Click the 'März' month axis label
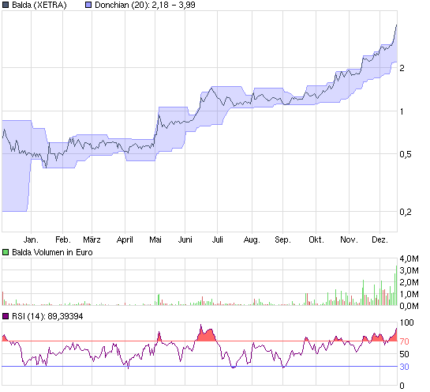430x392 pixels. pyautogui.click(x=92, y=239)
